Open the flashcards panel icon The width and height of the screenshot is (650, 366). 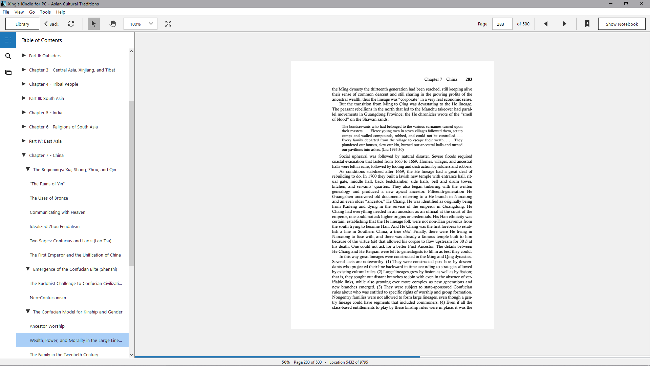click(8, 72)
